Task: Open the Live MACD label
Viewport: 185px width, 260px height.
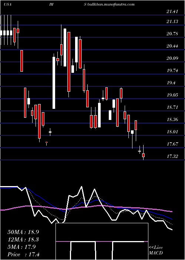Action: pos(156,250)
